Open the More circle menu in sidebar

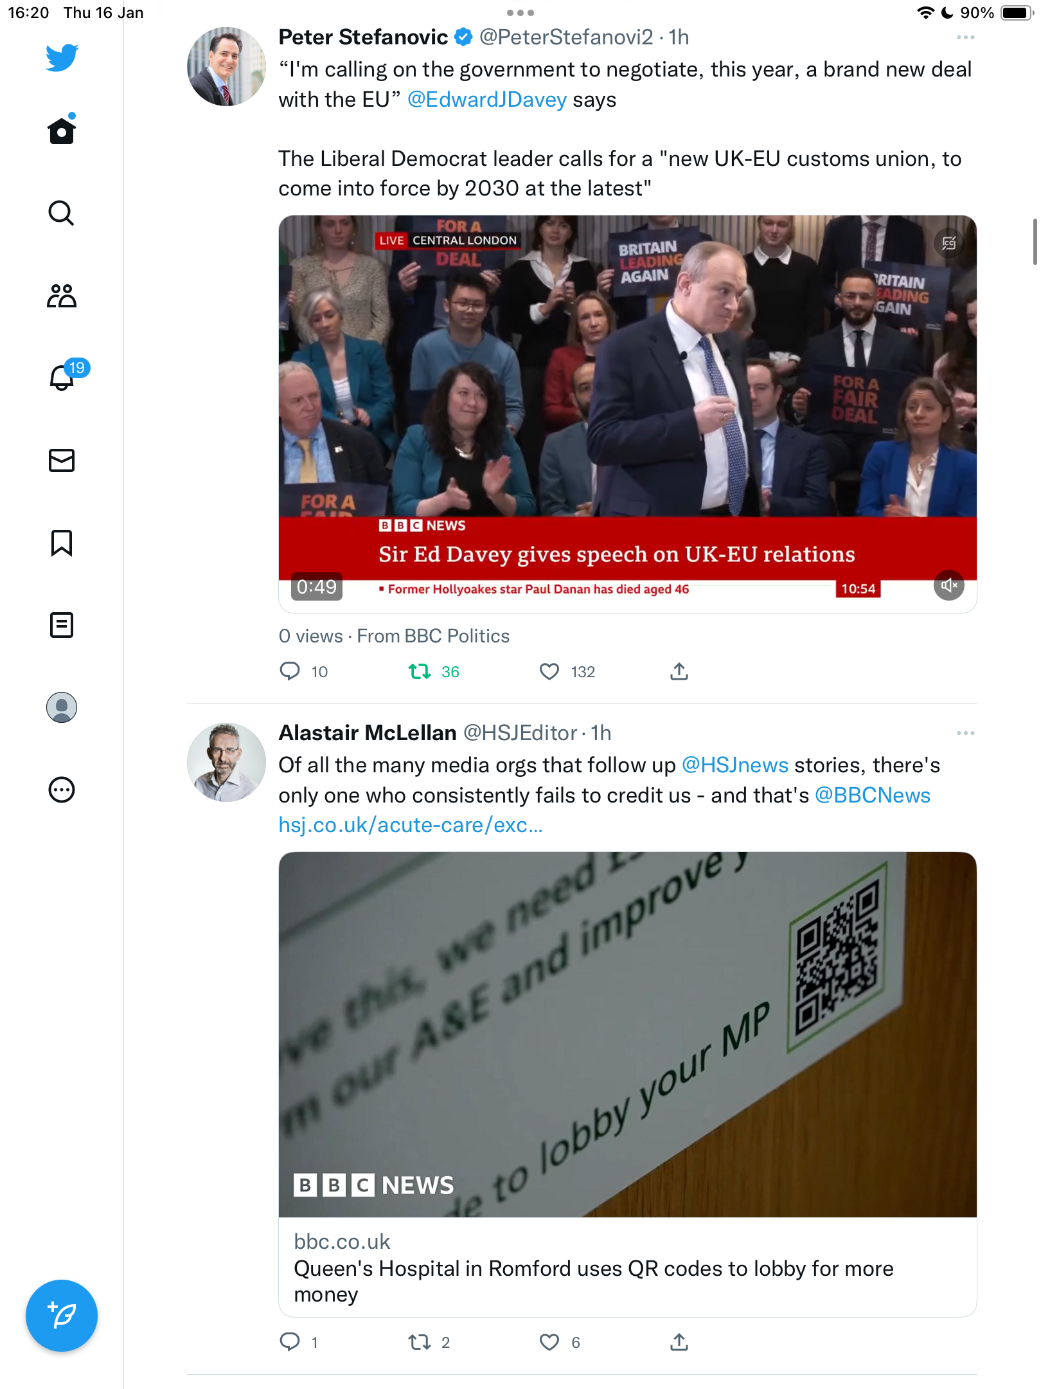62,790
